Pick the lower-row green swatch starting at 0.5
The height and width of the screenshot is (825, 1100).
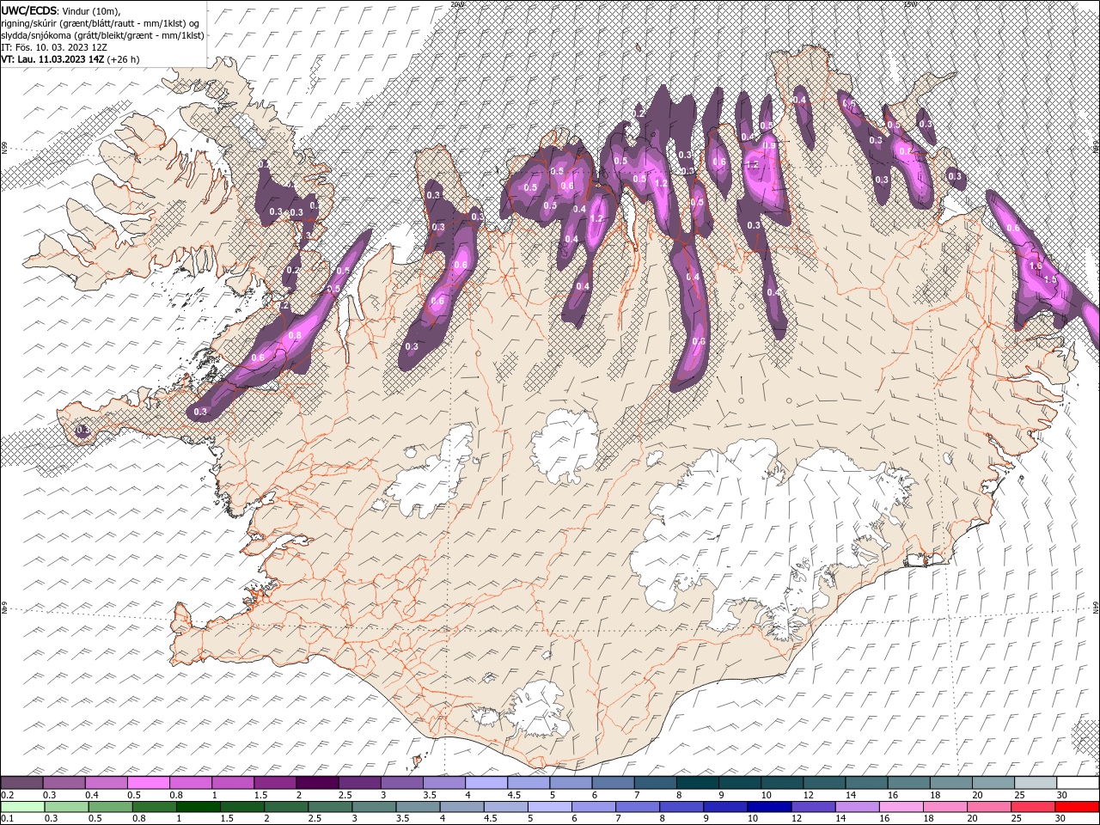pyautogui.click(x=110, y=807)
